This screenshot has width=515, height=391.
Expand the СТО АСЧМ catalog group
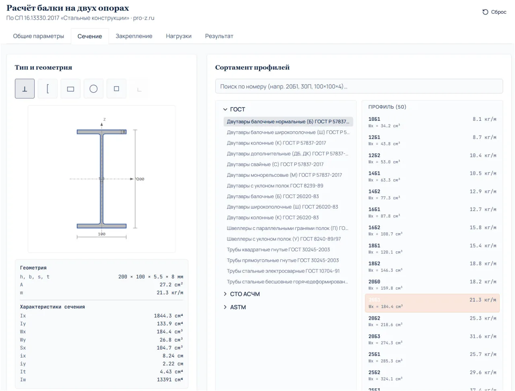point(242,294)
